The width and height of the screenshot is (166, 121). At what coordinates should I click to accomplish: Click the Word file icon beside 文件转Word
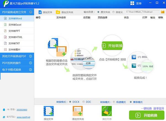(x=5, y=19)
